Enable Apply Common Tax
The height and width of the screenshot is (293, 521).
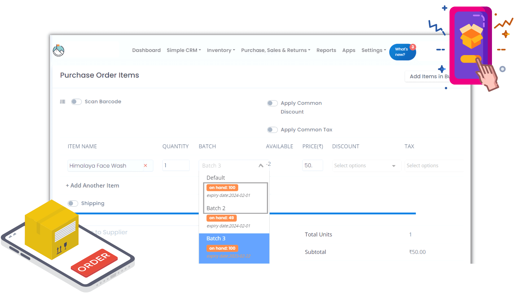pos(272,130)
